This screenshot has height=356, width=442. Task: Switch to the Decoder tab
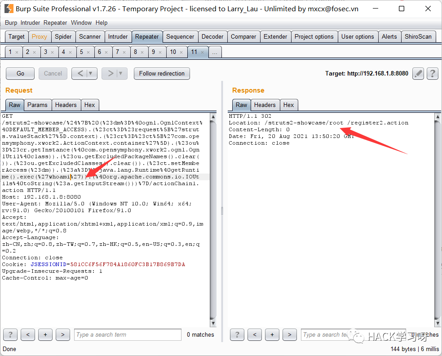[x=212, y=37]
